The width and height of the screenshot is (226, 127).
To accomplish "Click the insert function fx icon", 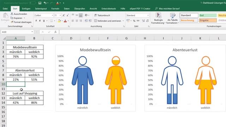I will tap(55, 32).
